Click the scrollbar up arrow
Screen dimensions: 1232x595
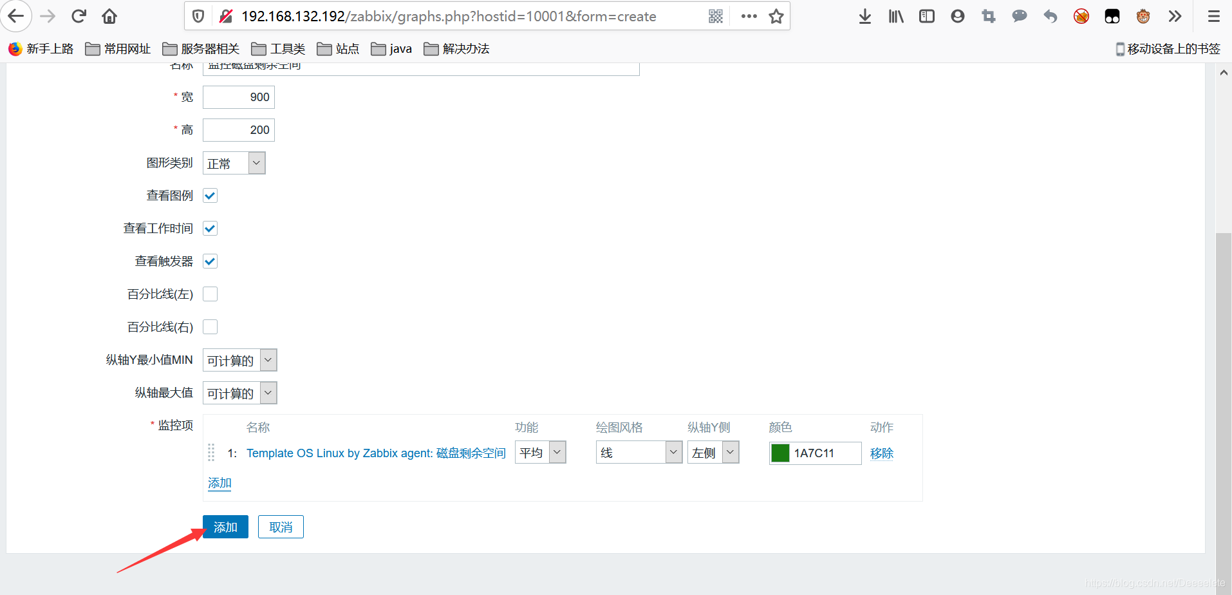[1224, 73]
